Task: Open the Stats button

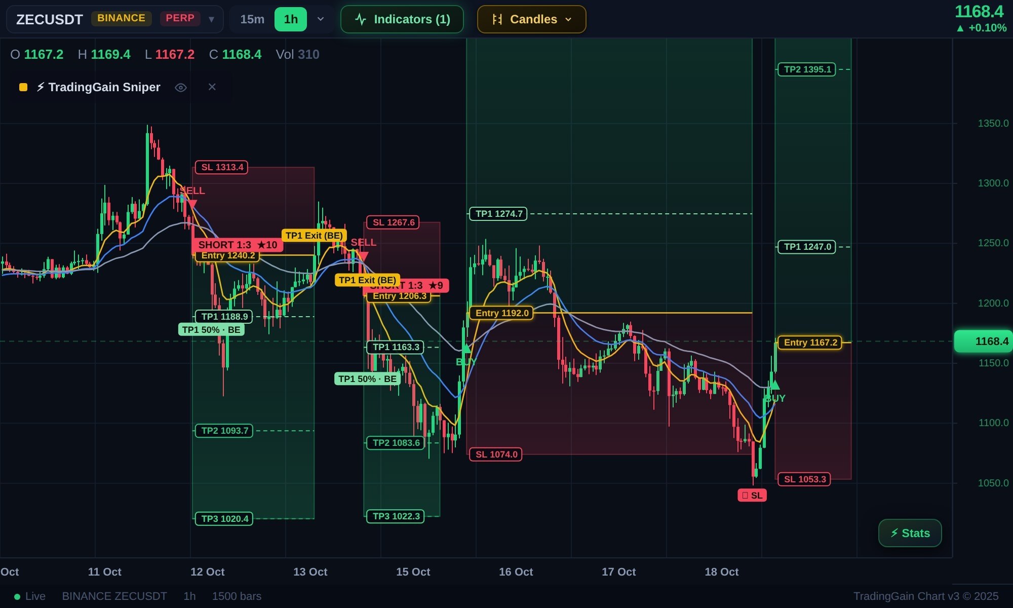Action: tap(910, 533)
